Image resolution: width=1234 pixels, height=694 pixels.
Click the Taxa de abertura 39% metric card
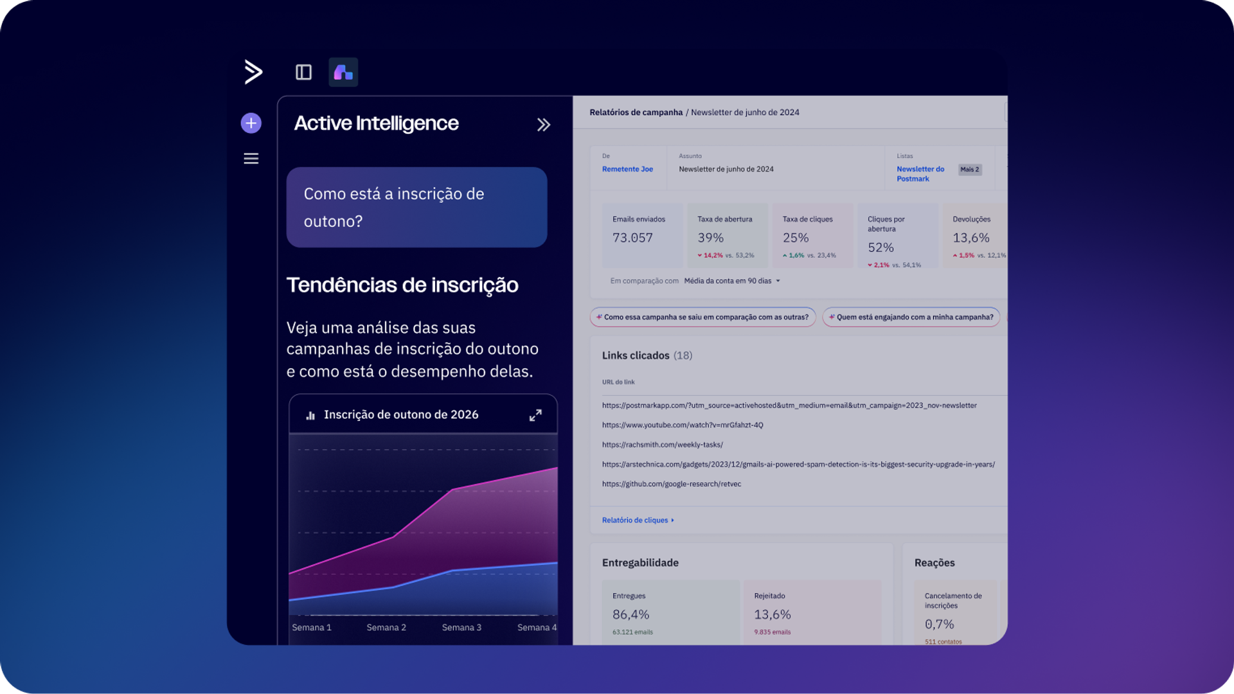click(x=727, y=236)
